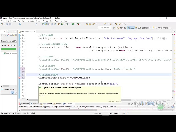The image size is (176, 132).
Task: Click the New file toolbar icon
Action: click(2, 24)
